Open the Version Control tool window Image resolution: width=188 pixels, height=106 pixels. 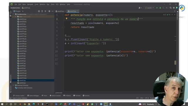click(x=19, y=96)
